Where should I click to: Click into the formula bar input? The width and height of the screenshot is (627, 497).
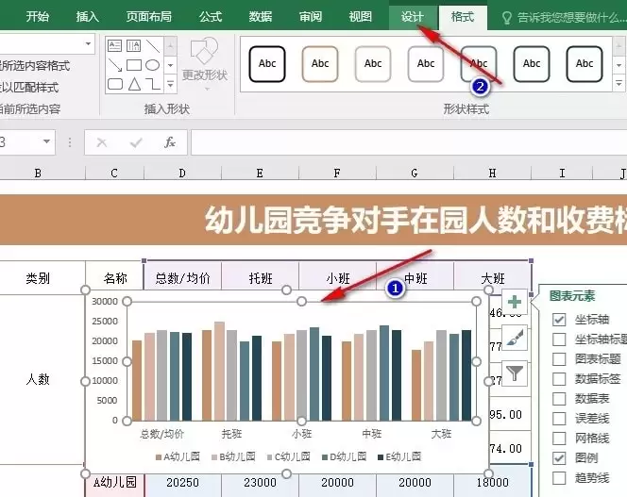click(409, 142)
